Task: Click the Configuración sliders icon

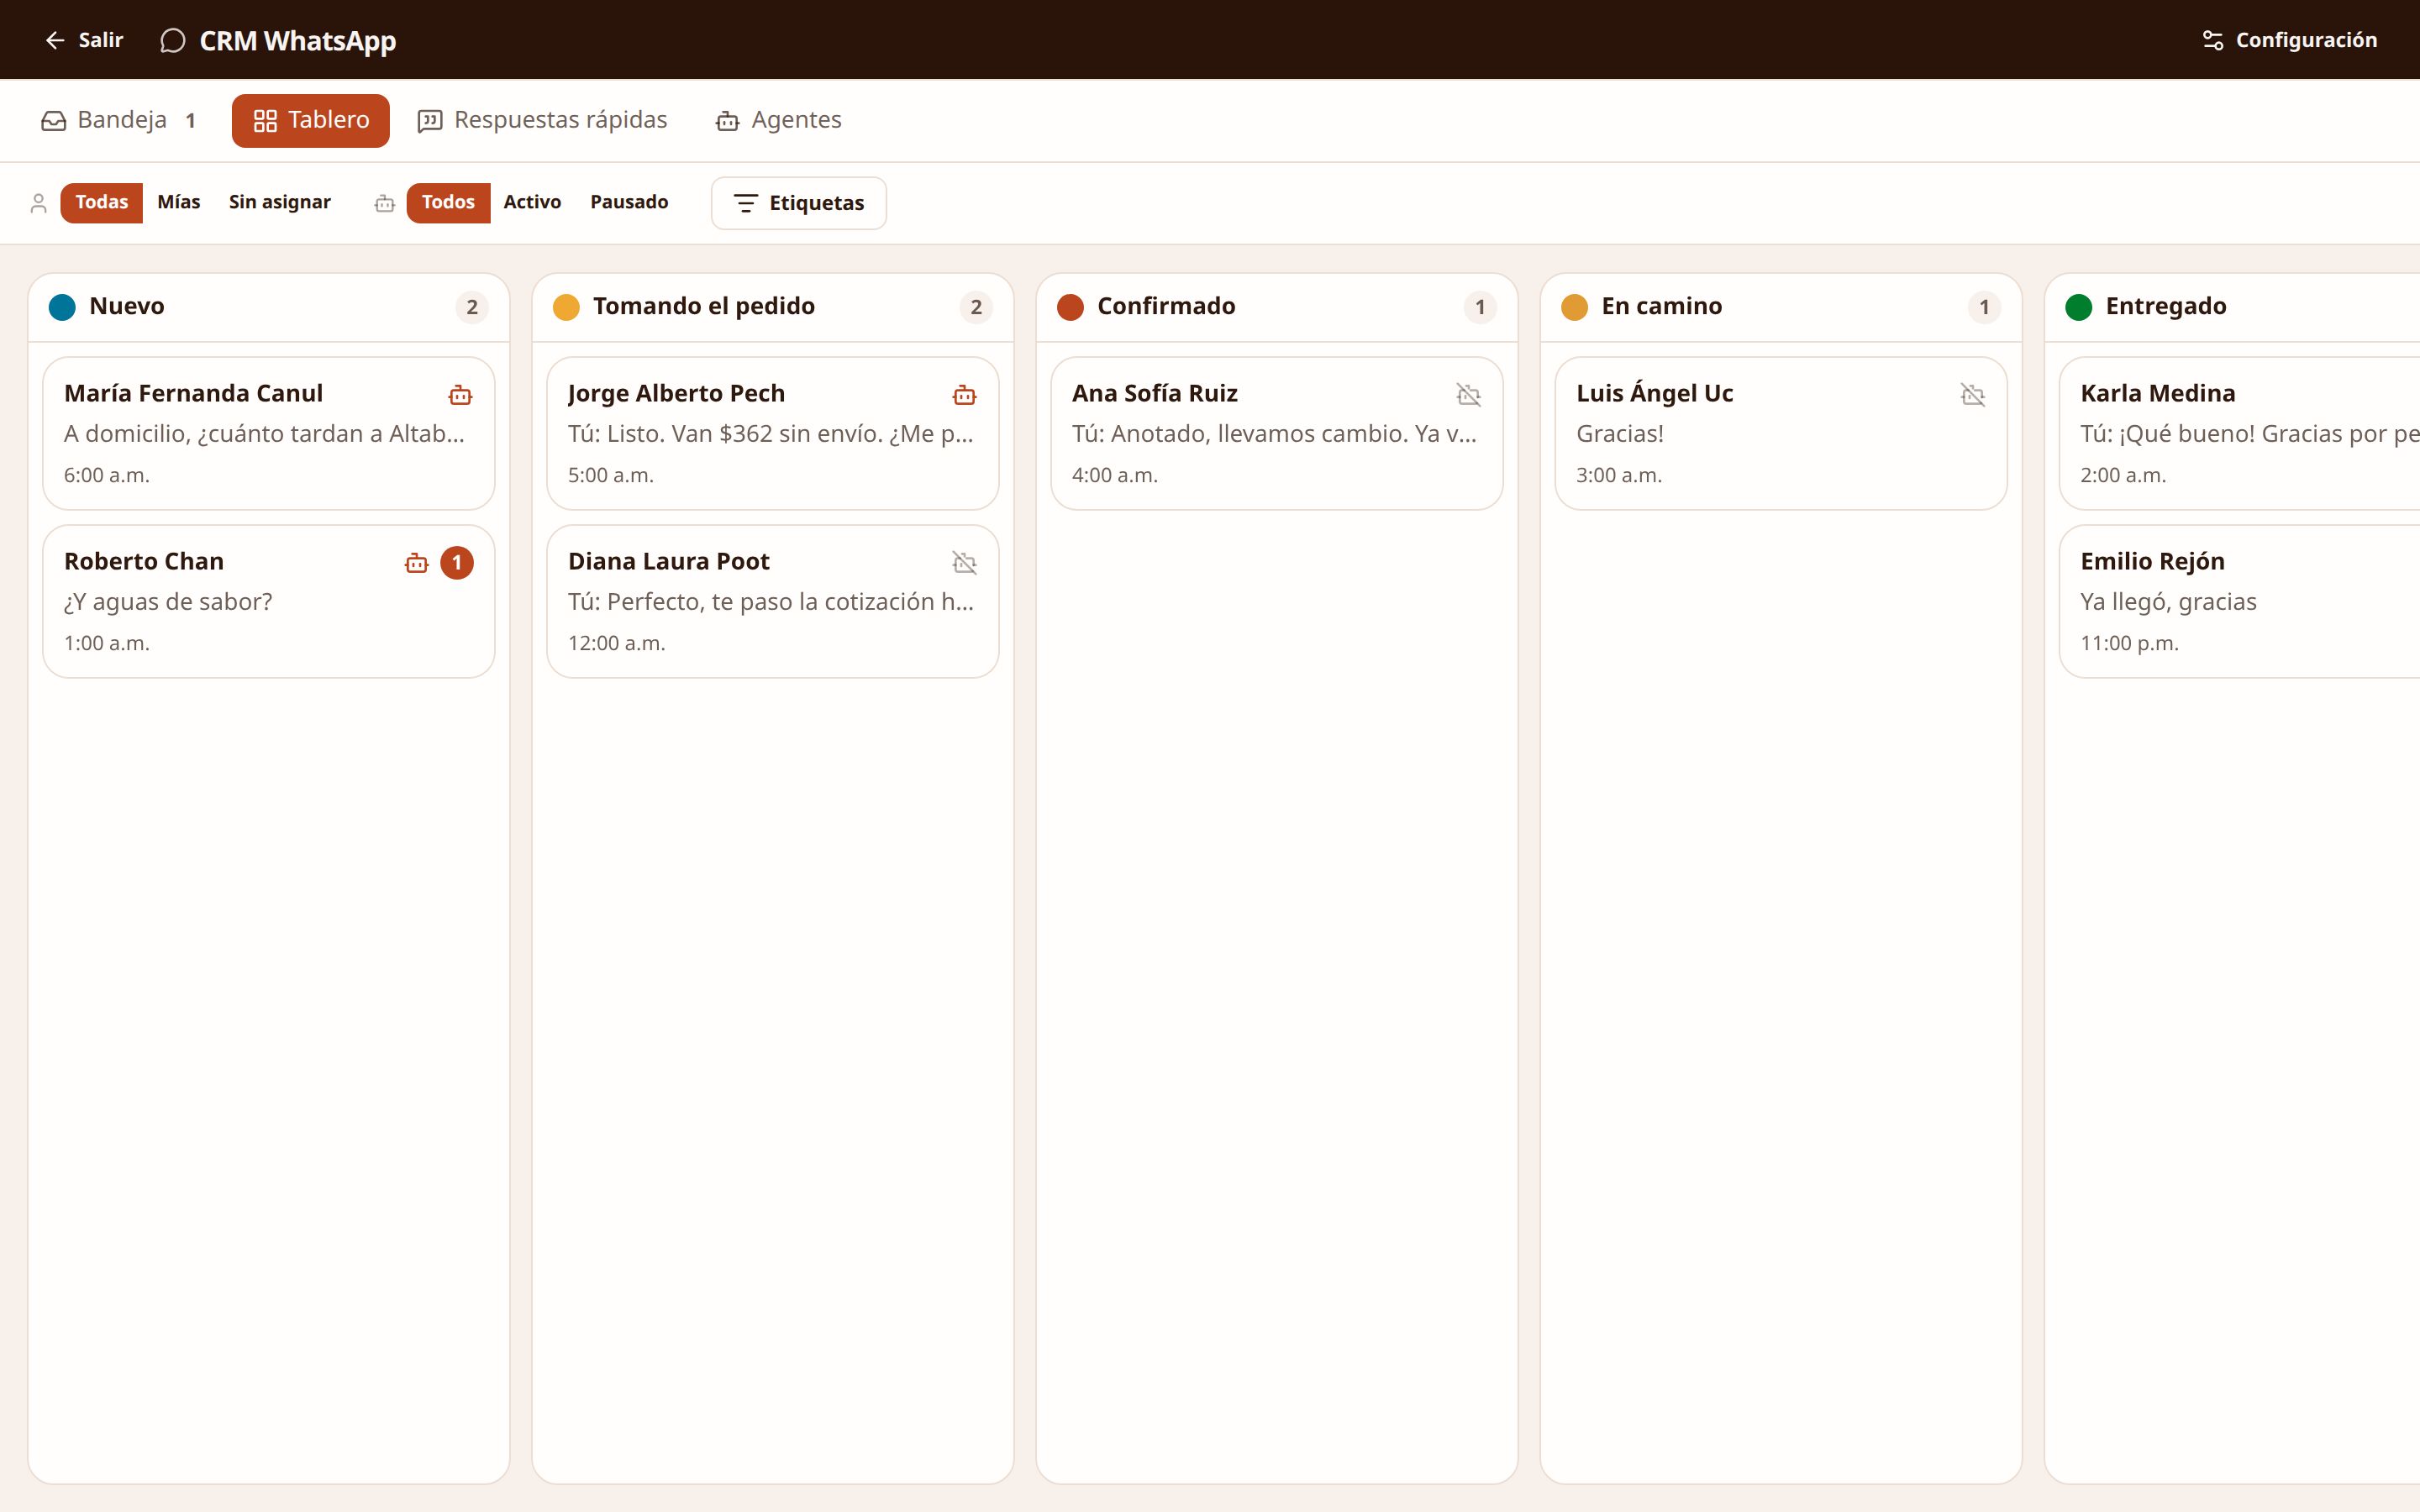Action: tap(2213, 40)
